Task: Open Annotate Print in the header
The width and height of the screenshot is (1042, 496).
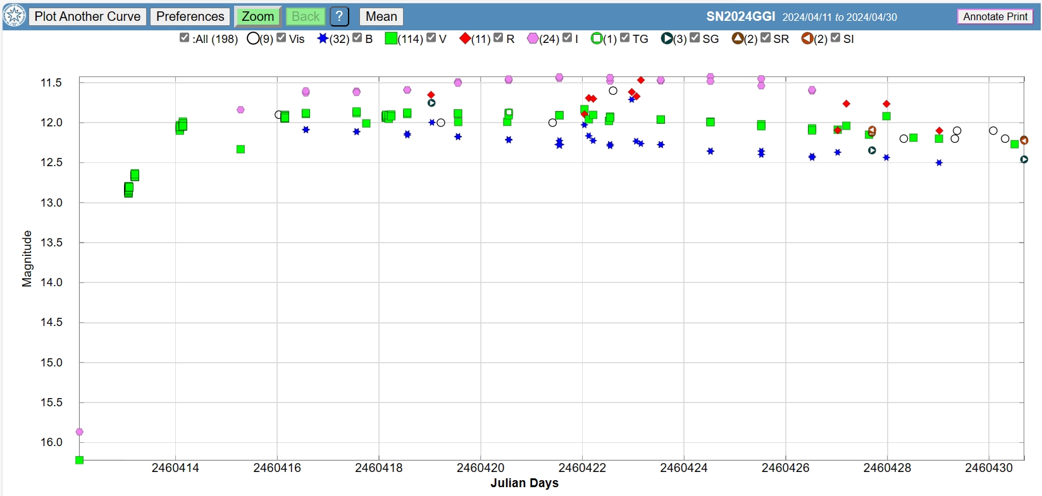Action: pos(995,16)
